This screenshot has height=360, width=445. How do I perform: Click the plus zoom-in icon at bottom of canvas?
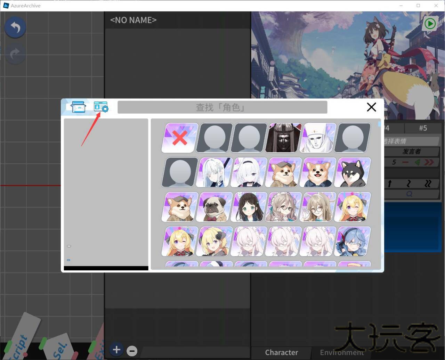[x=116, y=350]
